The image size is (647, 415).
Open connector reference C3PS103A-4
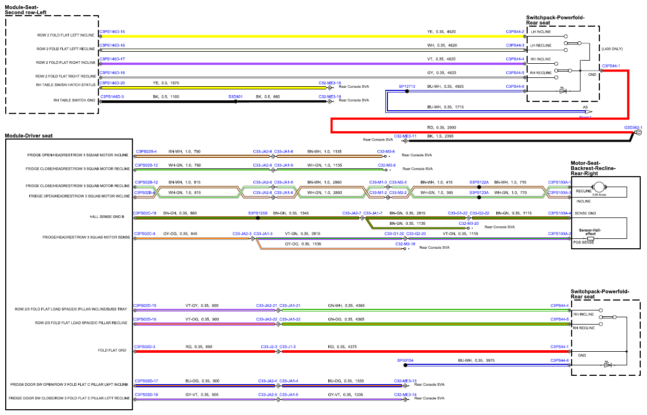point(560,213)
